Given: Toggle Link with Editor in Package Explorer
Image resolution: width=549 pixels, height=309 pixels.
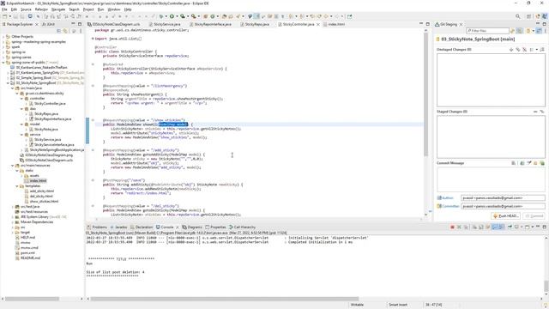Looking at the screenshot, I should [65, 31].
